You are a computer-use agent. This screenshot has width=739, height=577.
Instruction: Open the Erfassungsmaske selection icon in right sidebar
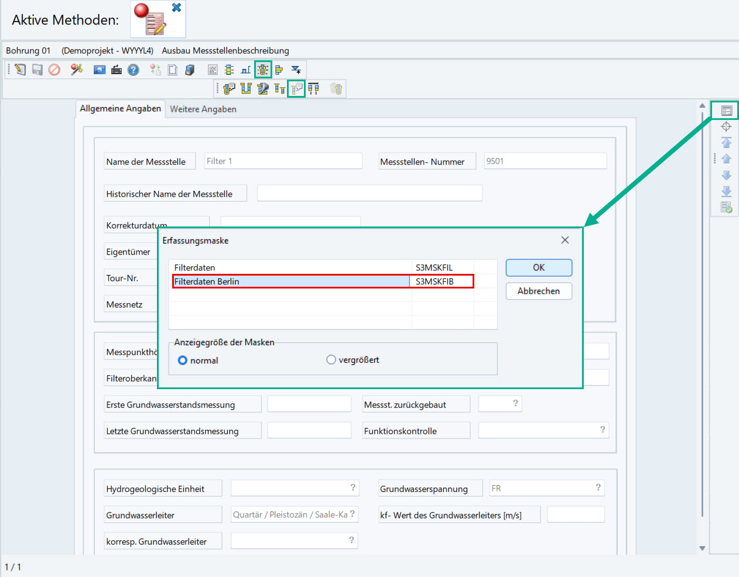[x=726, y=110]
